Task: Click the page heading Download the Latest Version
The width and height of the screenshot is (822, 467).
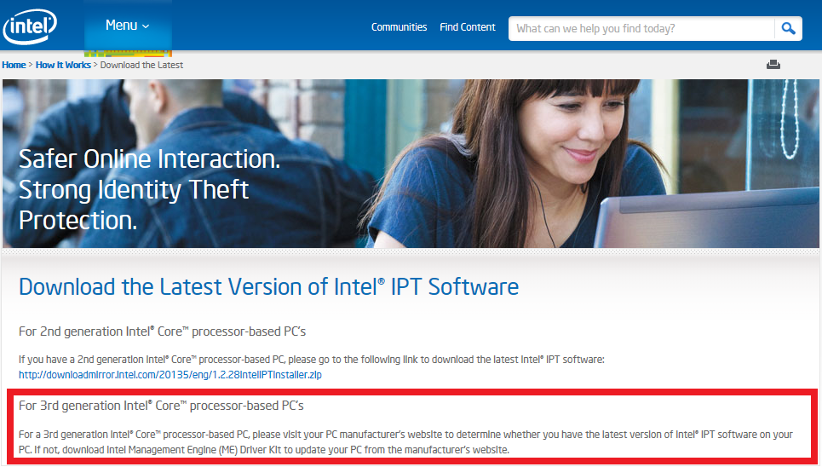Action: (268, 287)
